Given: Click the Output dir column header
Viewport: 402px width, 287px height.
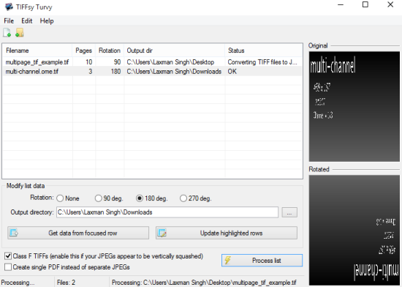Looking at the screenshot, I should [x=175, y=51].
